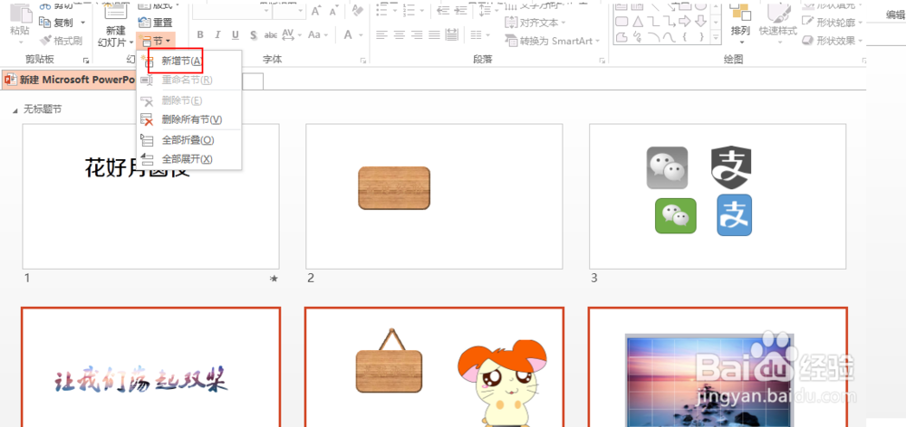906x427 pixels.
Task: Select the down arrow shape
Action: (699, 22)
